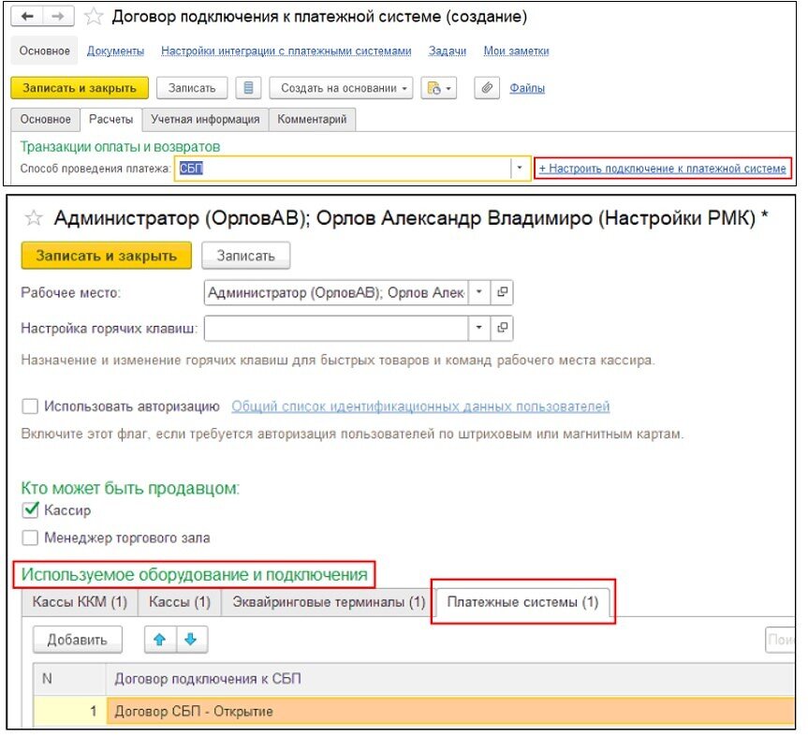Switch to the Кассы (1) tab
This screenshot has width=808, height=737.
[180, 602]
